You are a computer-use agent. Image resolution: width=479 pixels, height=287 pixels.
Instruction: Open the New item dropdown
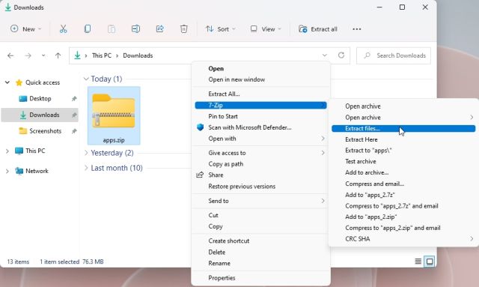[x=26, y=29]
